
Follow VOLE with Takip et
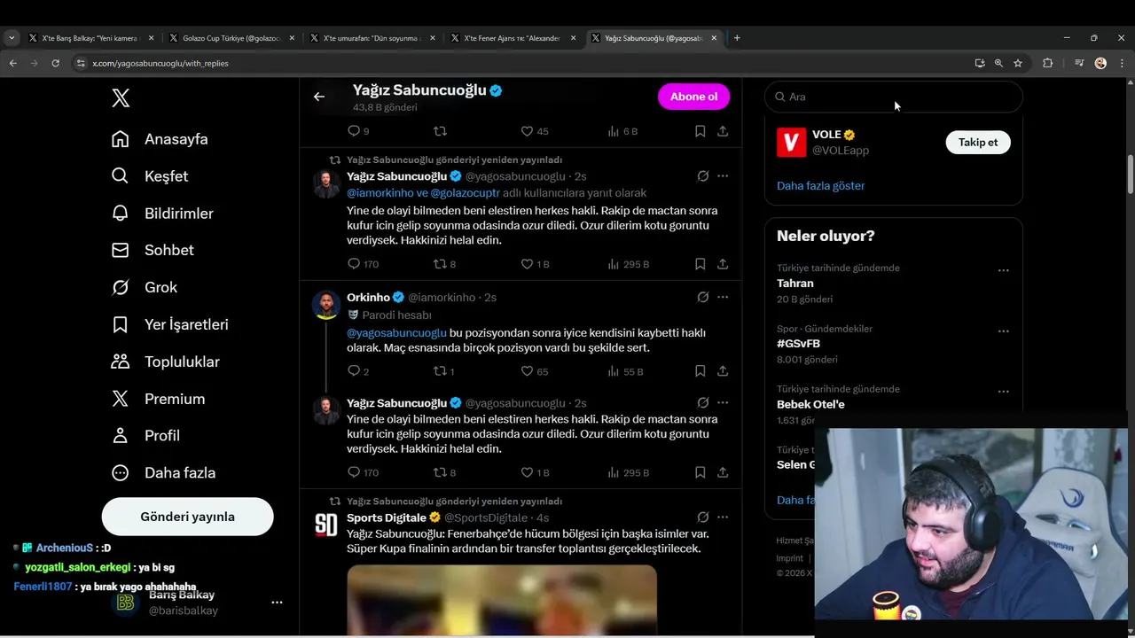click(977, 142)
